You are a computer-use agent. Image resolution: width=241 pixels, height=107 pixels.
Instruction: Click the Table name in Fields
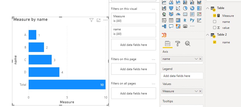(x=221, y=8)
